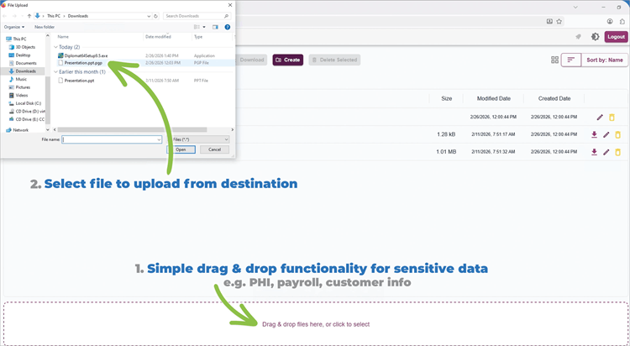The height and width of the screenshot is (346, 630).
Task: Delete the 1.01 MB file entry
Action: coord(618,152)
